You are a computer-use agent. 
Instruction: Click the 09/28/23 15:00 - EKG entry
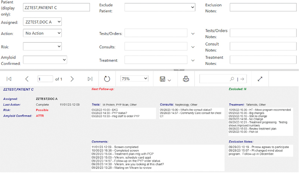pyautogui.click(x=105, y=110)
